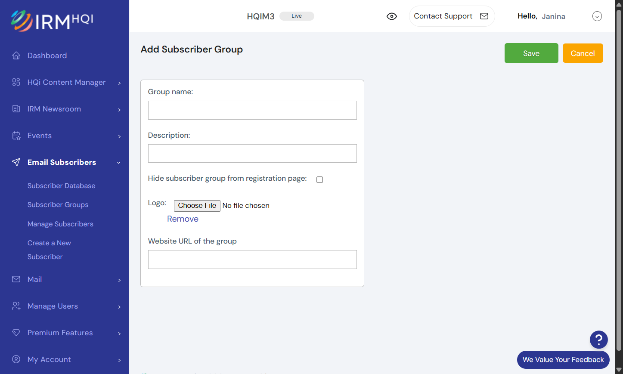
Task: Expand the Events submenu chevron
Action: [x=119, y=136]
